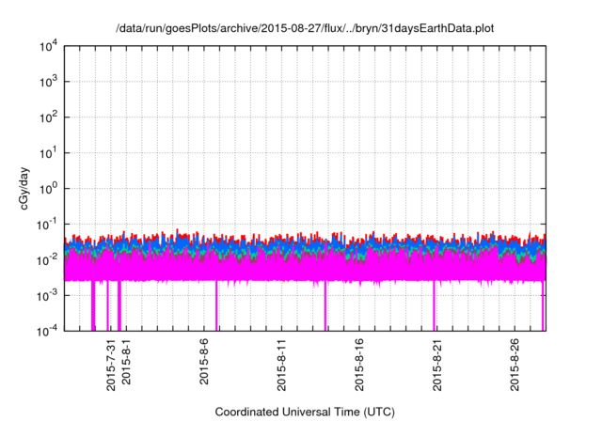Image resolution: width=602 pixels, height=421 pixels.
Task: Select the 2015-8-26 date label
Action: pos(515,365)
